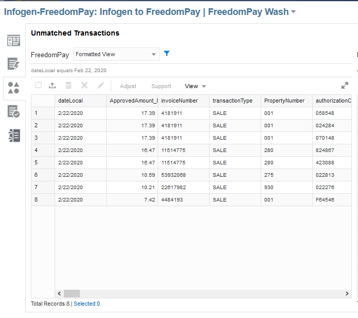Click the pencil edit icon in toolbar
The height and width of the screenshot is (318, 358).
click(x=100, y=86)
